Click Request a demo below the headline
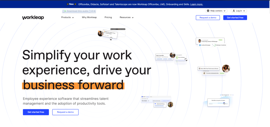This screenshot has width=270, height=127. pyautogui.click(x=65, y=112)
